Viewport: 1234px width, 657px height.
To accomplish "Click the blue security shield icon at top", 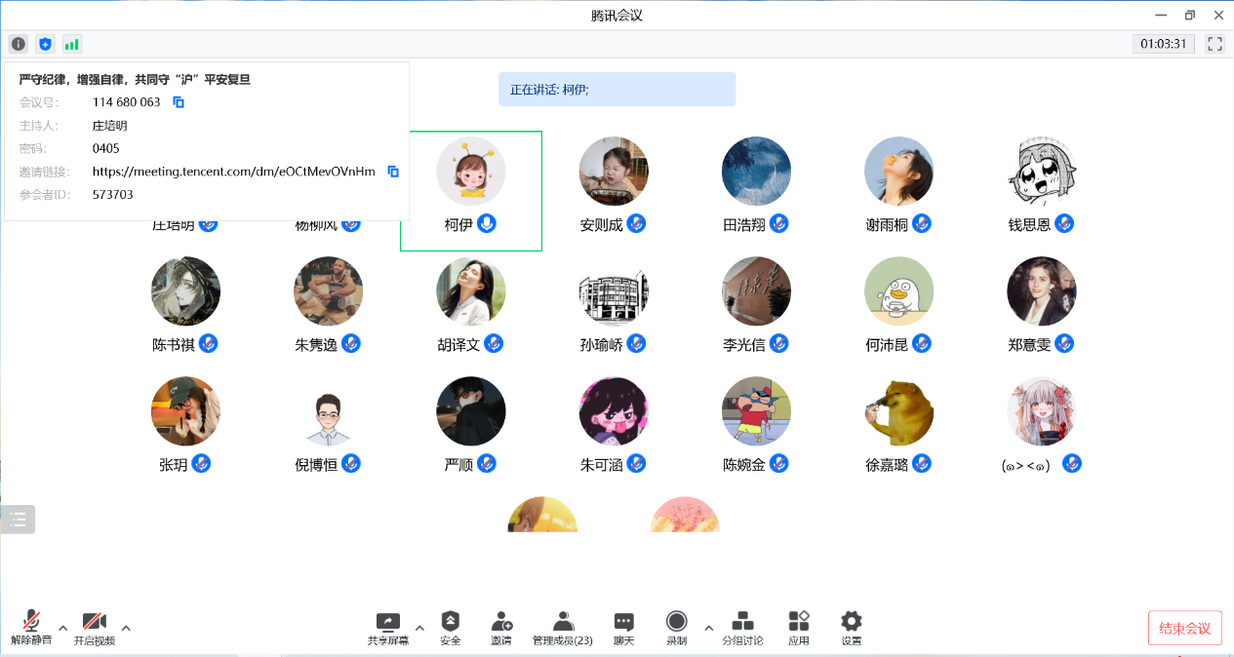I will pos(45,44).
